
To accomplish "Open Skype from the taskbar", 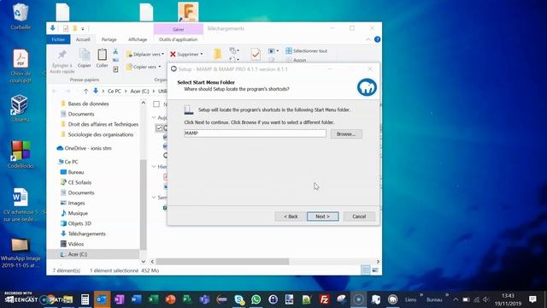I will [x=239, y=299].
